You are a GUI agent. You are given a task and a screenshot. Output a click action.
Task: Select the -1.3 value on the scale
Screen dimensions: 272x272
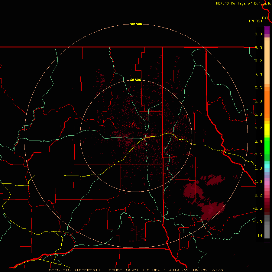(257, 222)
